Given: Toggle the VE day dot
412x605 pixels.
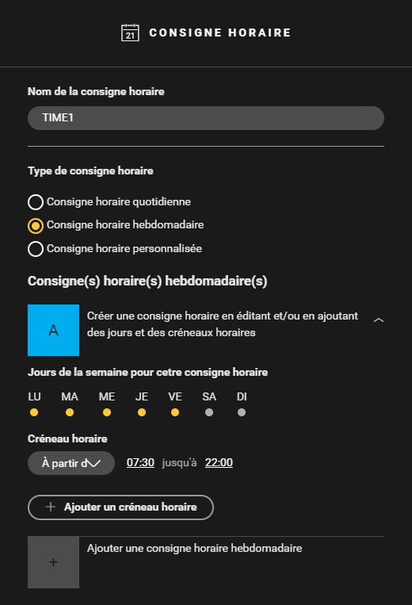Looking at the screenshot, I should (175, 412).
